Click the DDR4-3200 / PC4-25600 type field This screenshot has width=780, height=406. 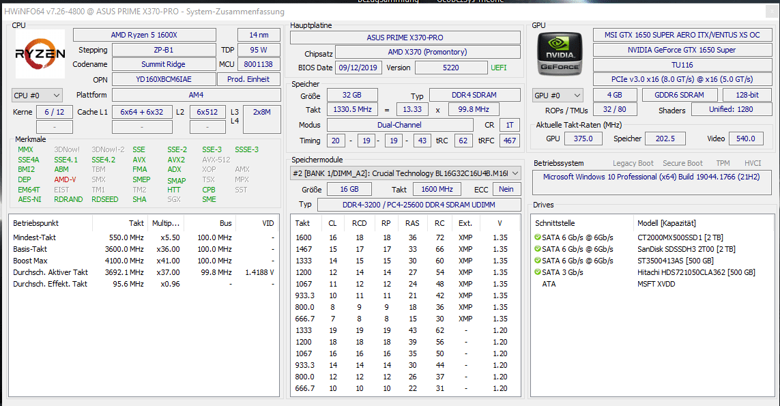coord(419,205)
